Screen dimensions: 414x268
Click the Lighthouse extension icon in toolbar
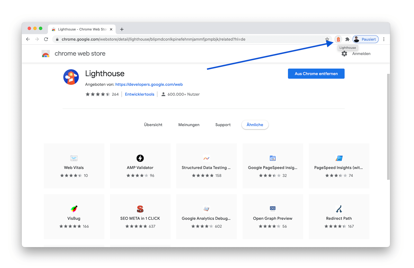point(338,39)
